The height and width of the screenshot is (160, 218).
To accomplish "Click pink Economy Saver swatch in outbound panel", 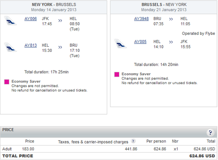I will (7, 82).
